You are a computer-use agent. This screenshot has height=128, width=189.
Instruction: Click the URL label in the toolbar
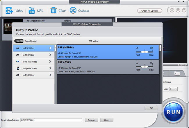(40, 10)
